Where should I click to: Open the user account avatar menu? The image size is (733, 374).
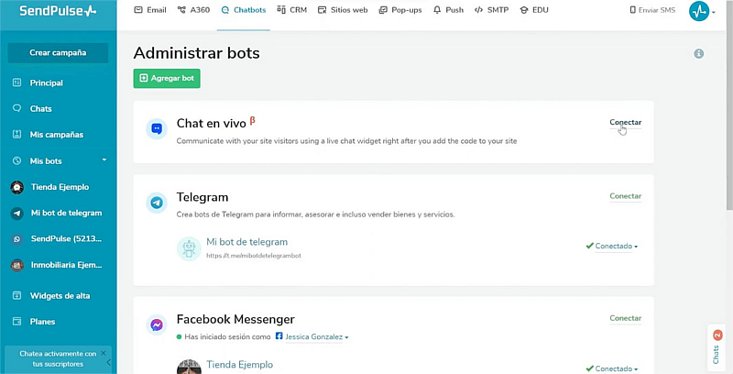(701, 10)
